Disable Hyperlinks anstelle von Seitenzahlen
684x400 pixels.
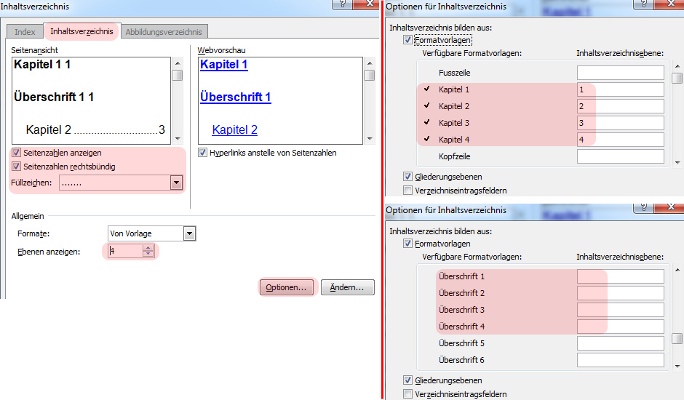tap(203, 153)
